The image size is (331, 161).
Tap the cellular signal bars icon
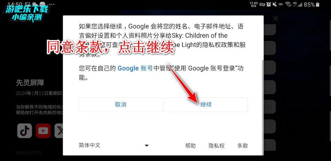click(300, 4)
